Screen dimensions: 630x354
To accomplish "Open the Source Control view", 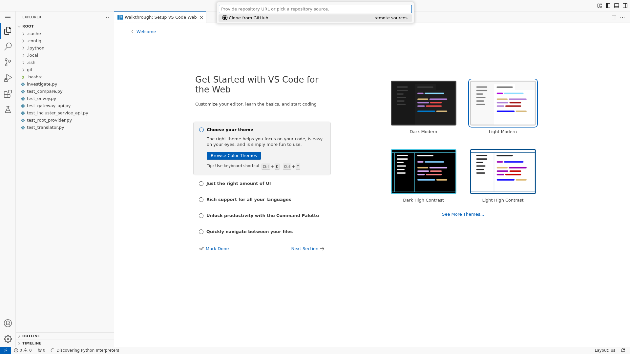I will click(8, 62).
